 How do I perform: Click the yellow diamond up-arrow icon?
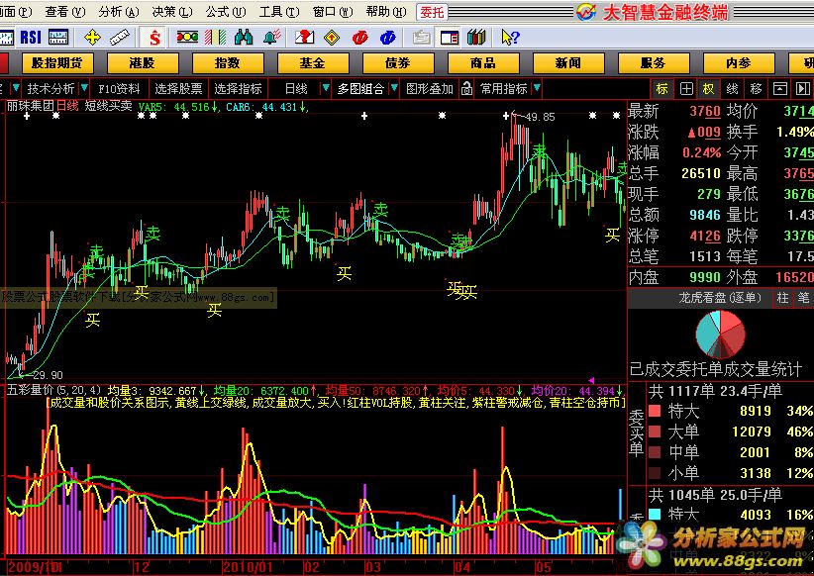tap(332, 37)
